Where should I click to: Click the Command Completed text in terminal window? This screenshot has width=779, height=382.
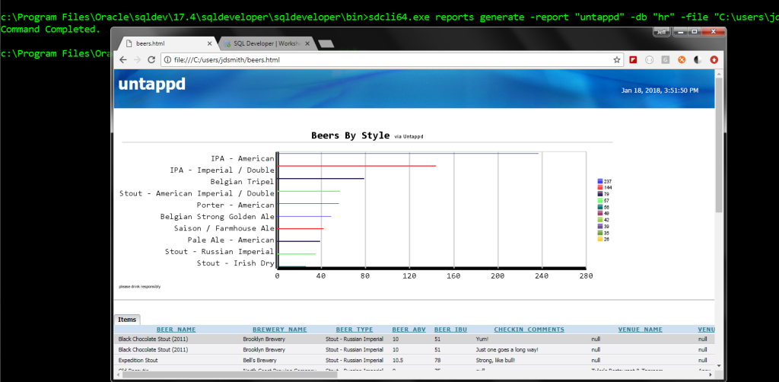click(49, 29)
